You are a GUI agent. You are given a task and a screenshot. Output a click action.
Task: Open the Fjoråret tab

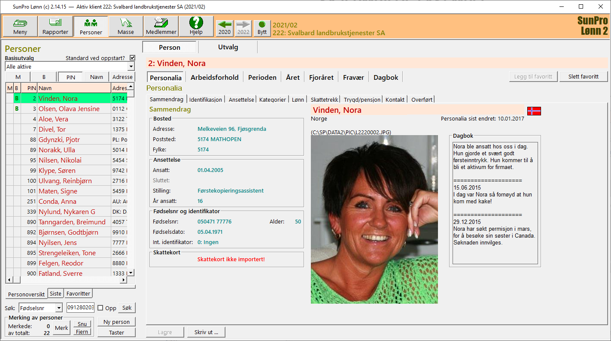coord(321,77)
